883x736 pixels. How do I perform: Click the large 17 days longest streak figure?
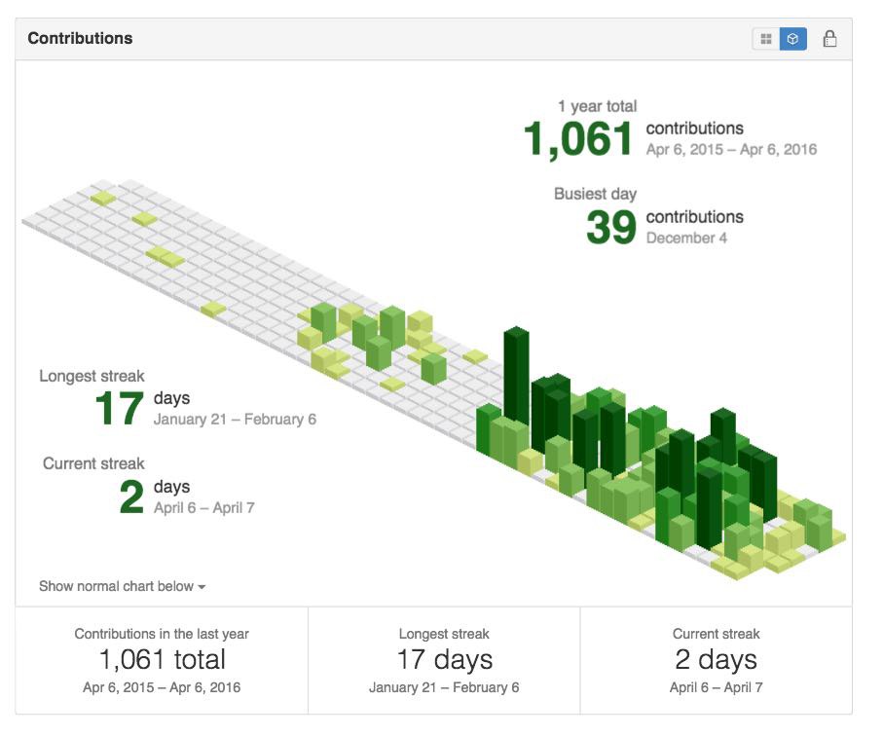click(x=120, y=409)
